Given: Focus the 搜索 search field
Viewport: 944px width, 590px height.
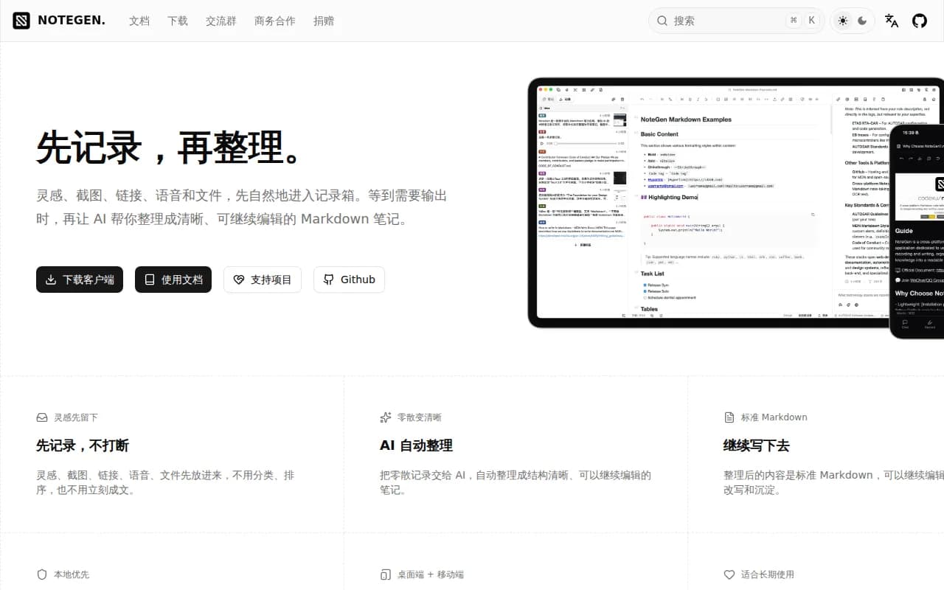Looking at the screenshot, I should (x=736, y=21).
